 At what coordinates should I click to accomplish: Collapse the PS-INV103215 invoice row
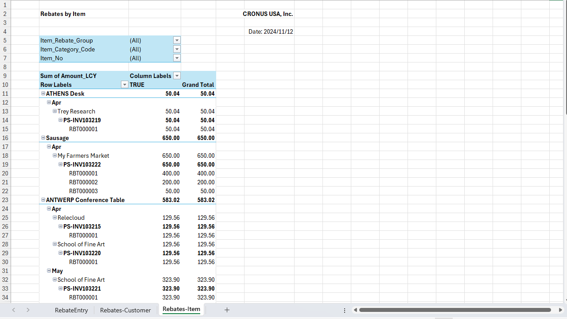coord(61,226)
